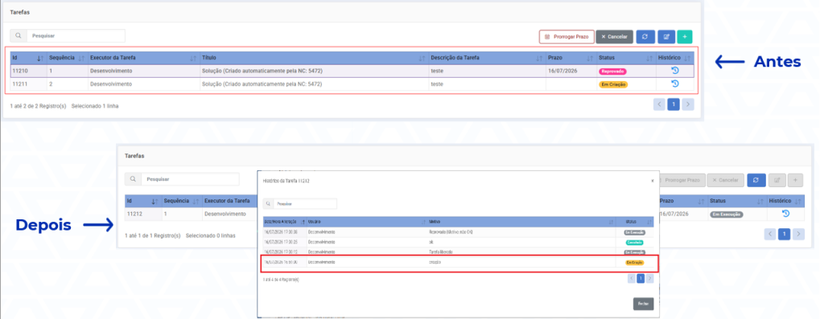824x319 pixels.
Task: Go to next page under the lower Tarefas table
Action: [x=799, y=234]
